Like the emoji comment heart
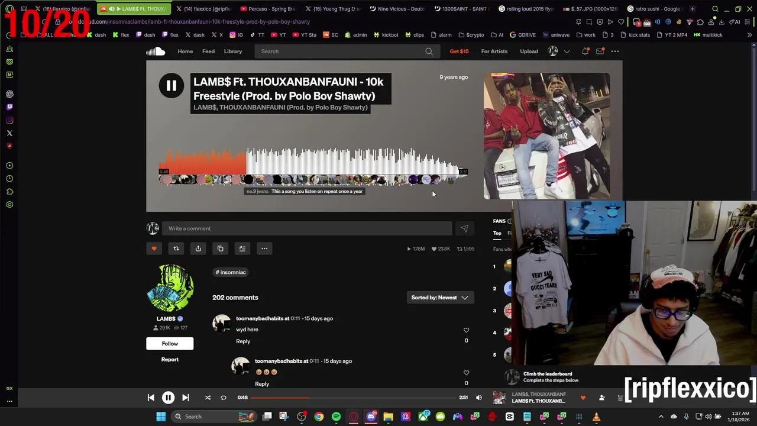The image size is (757, 426). pyautogui.click(x=466, y=373)
